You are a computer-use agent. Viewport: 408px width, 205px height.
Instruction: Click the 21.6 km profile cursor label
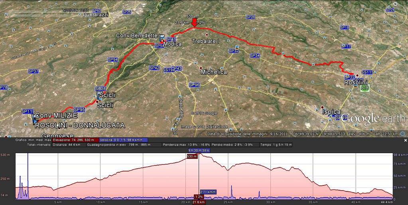199,202
